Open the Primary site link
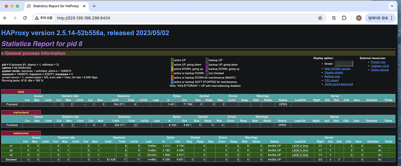Viewport: 401px width, 166px height. (378, 62)
